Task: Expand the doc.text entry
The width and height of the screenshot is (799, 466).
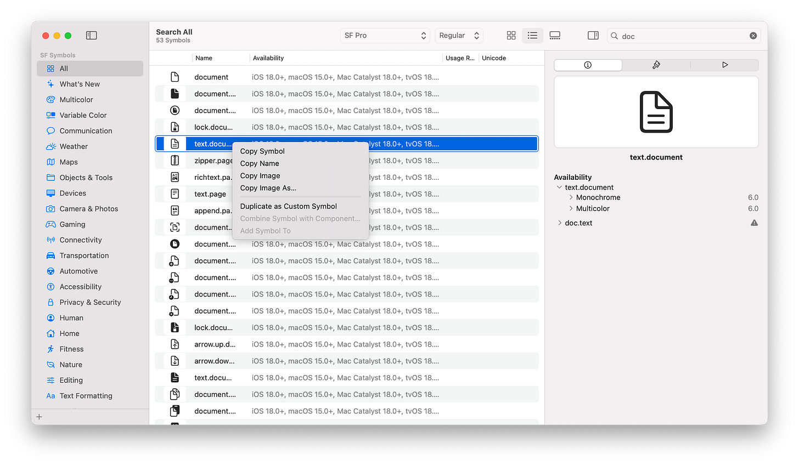Action: 559,223
